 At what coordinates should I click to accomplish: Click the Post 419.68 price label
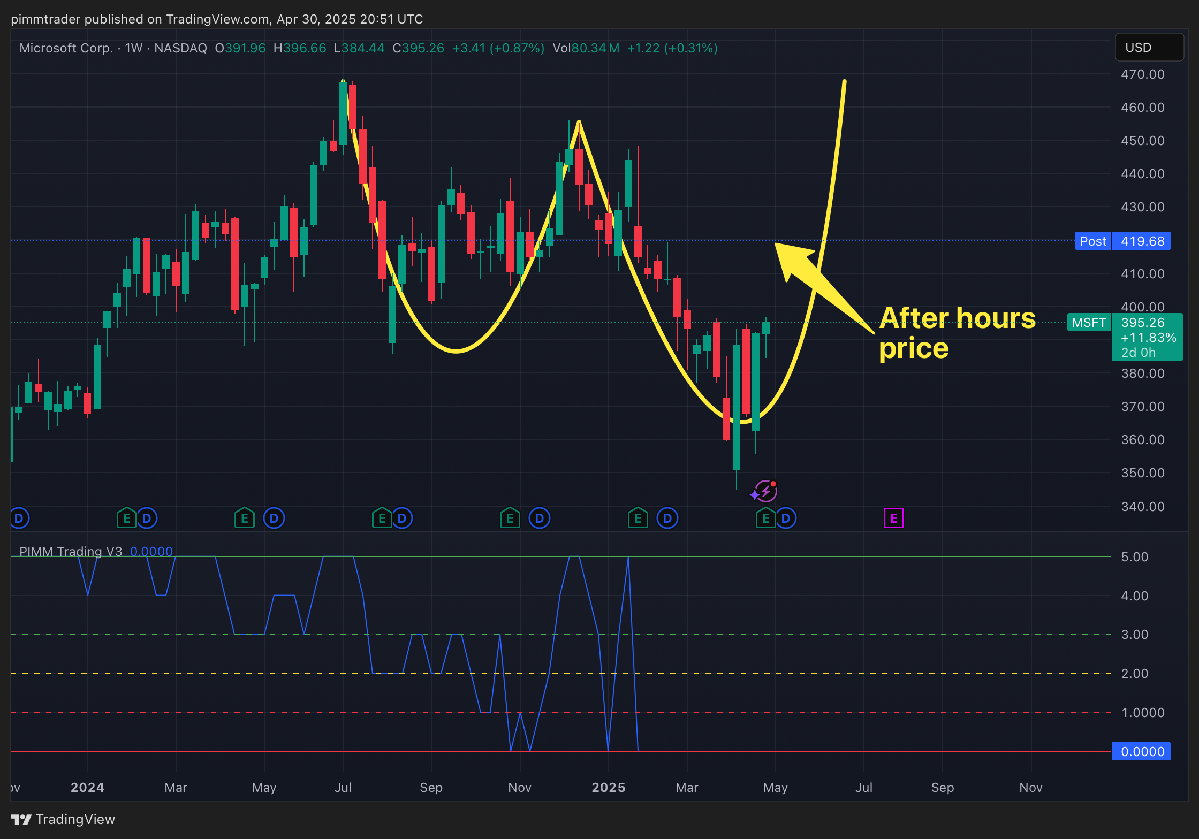pyautogui.click(x=1122, y=241)
